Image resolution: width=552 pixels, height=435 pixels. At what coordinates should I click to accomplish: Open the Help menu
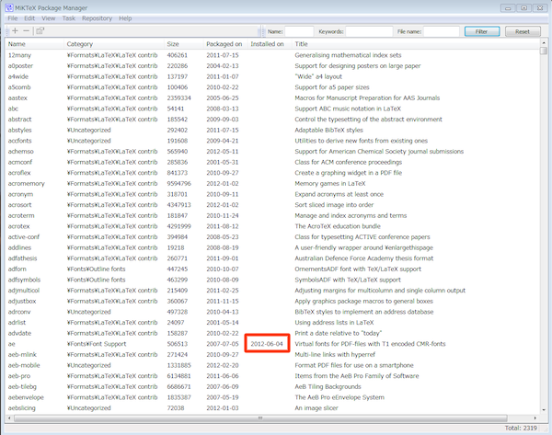125,18
